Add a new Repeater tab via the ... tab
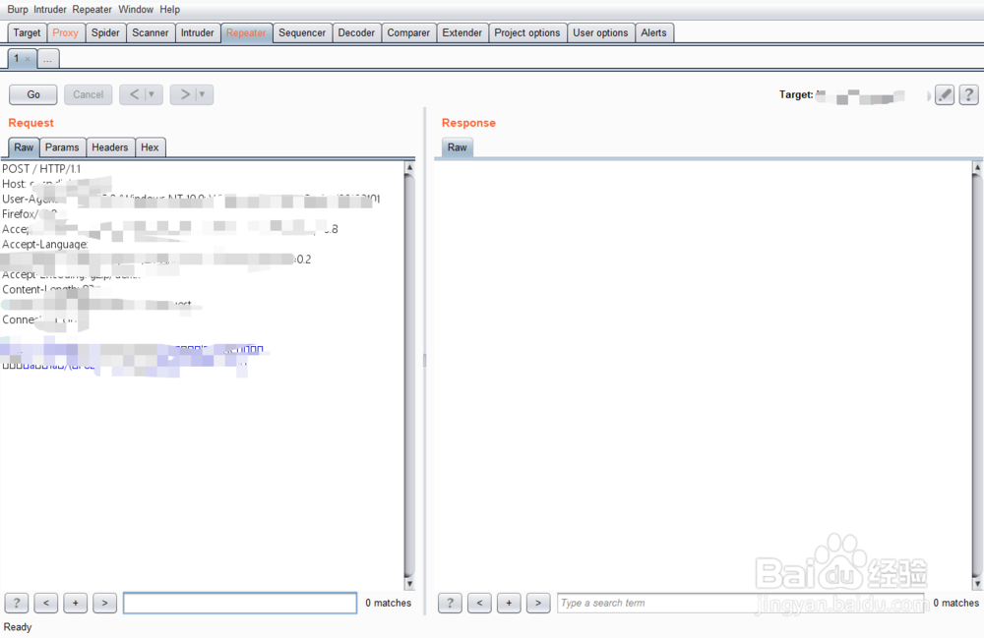This screenshot has width=984, height=638. pos(47,59)
